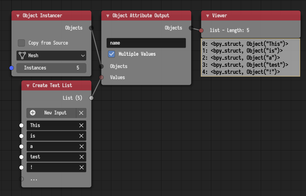The image size is (306, 196).
Task: Click the plus icon on New Input
Action: (33, 113)
